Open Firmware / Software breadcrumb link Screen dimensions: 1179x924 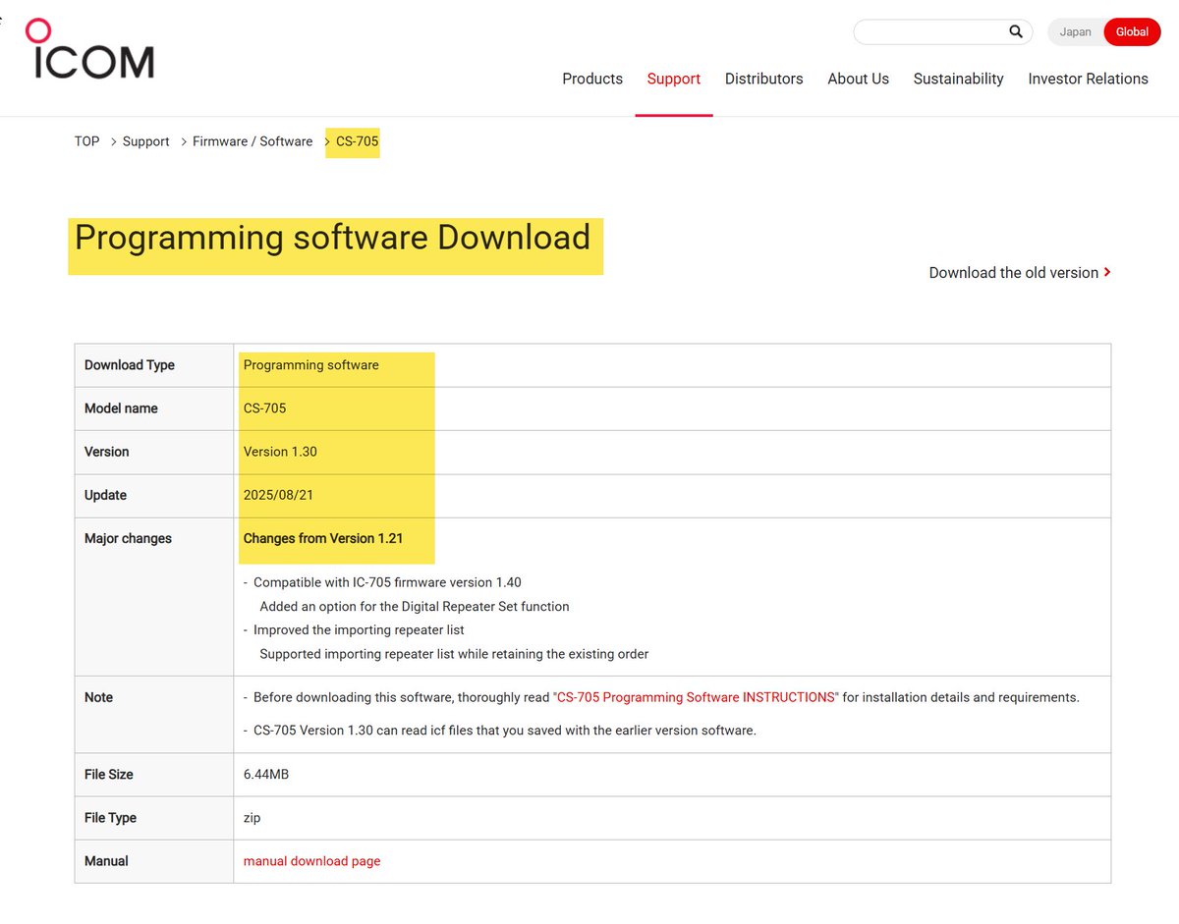253,141
